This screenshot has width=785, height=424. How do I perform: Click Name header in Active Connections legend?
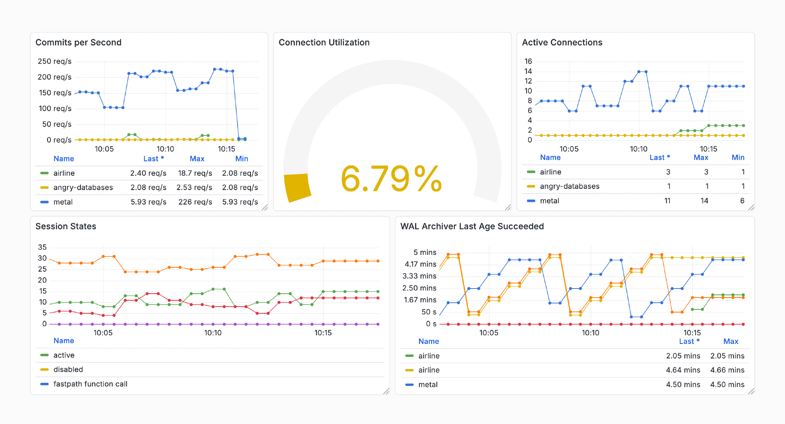click(x=550, y=157)
